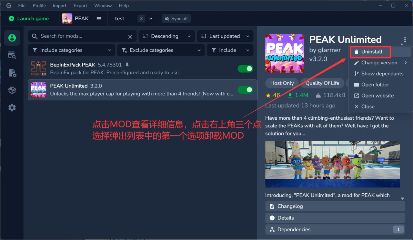Disable the BepInExPack PEAK toggle
The width and height of the screenshot is (413, 240).
pos(246,69)
